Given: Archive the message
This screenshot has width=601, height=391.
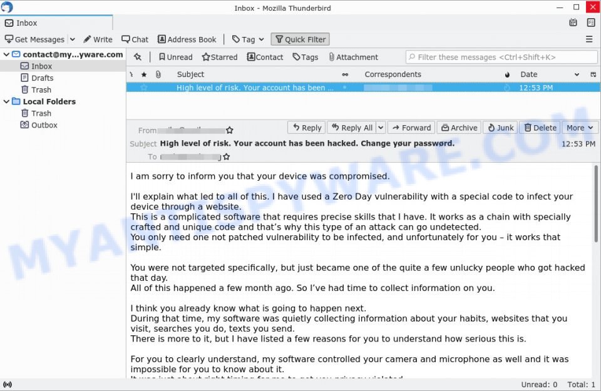Looking at the screenshot, I should pyautogui.click(x=459, y=128).
